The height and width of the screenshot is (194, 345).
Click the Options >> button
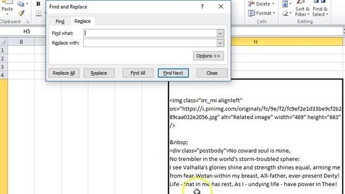click(x=209, y=56)
